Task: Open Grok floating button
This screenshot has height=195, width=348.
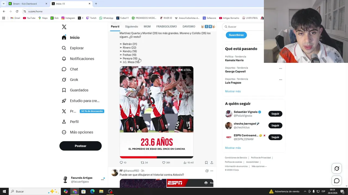Action: tap(337, 168)
